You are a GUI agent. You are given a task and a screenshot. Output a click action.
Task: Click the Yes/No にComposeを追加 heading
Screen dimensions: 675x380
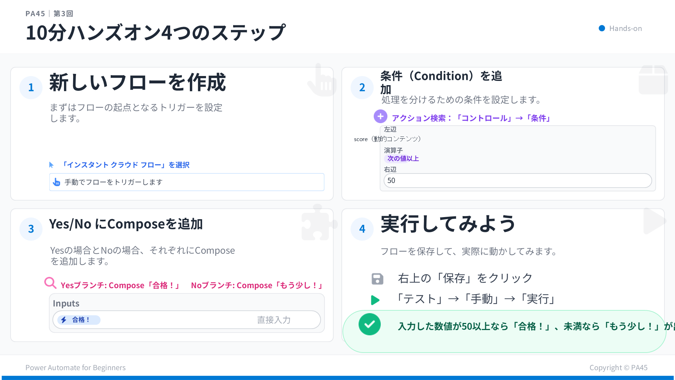[x=126, y=224]
